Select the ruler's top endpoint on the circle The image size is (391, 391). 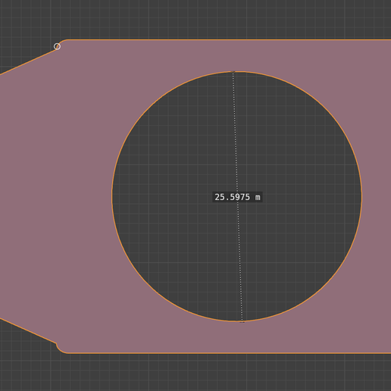click(233, 72)
